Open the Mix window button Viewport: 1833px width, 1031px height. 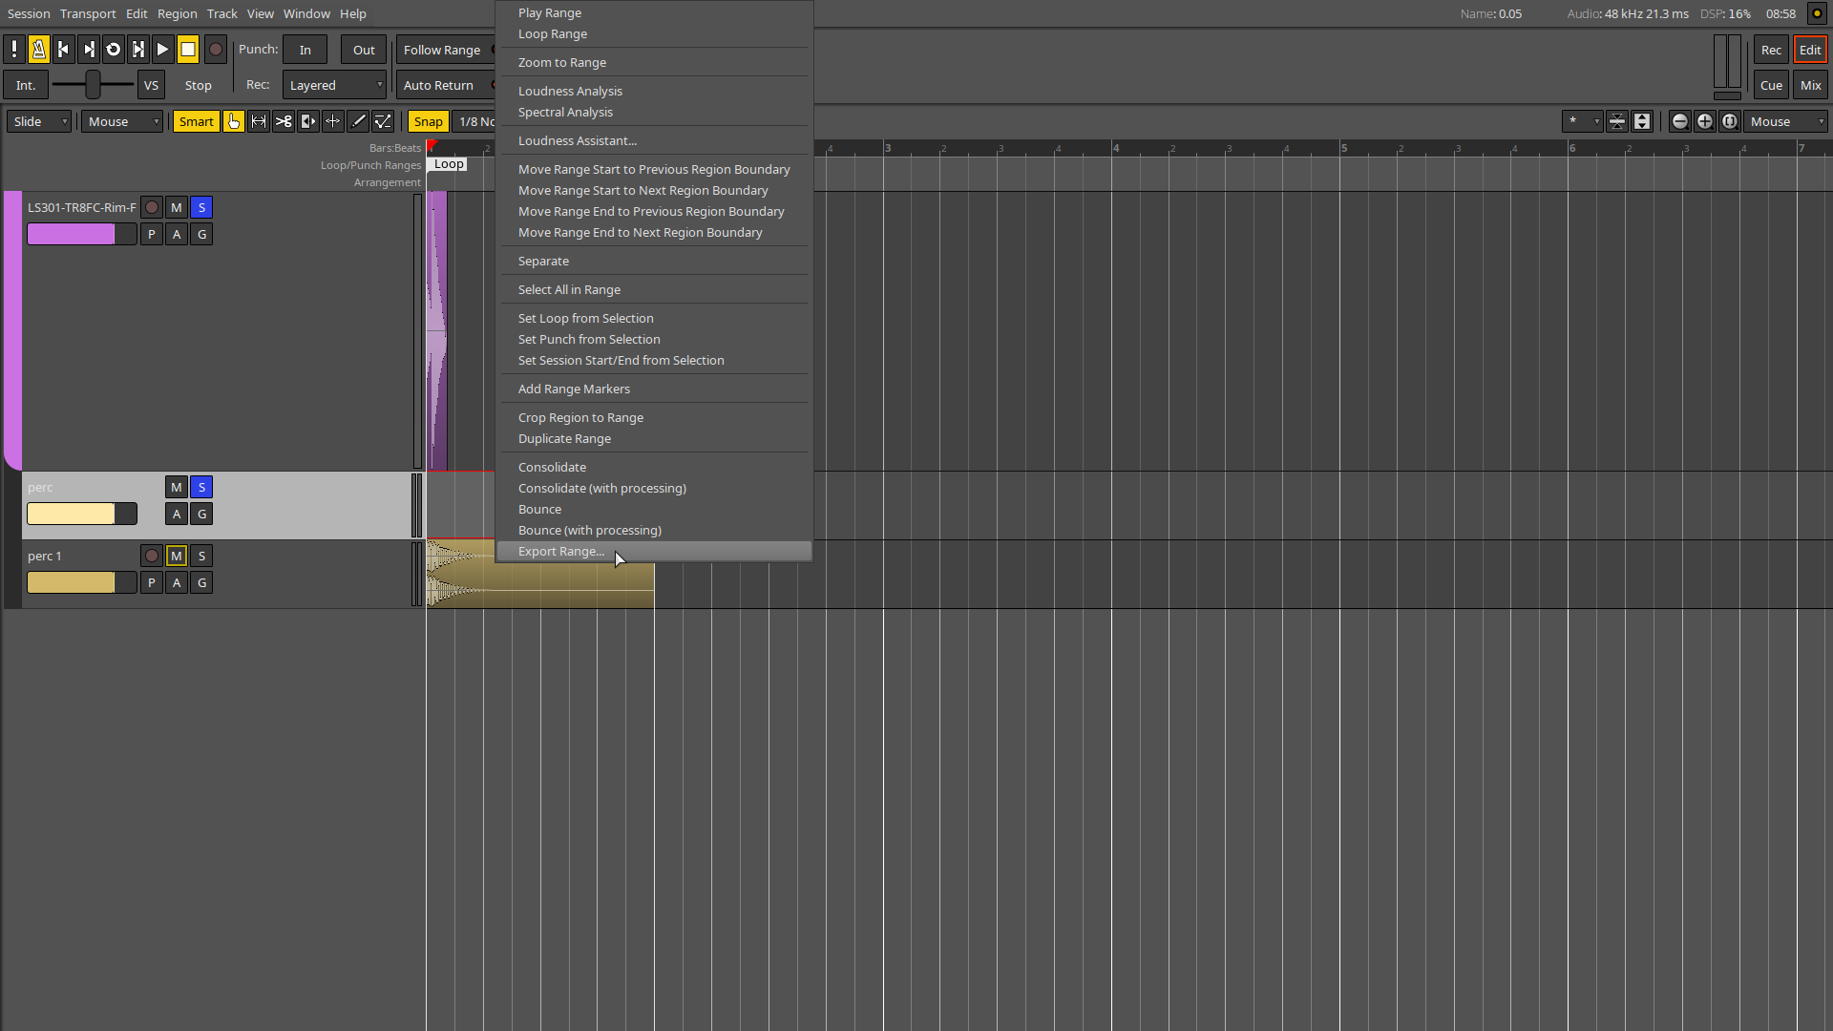1810,85
